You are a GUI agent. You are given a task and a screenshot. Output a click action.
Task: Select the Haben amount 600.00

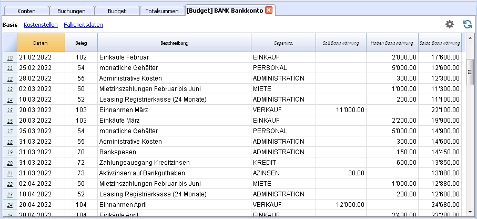point(392,163)
